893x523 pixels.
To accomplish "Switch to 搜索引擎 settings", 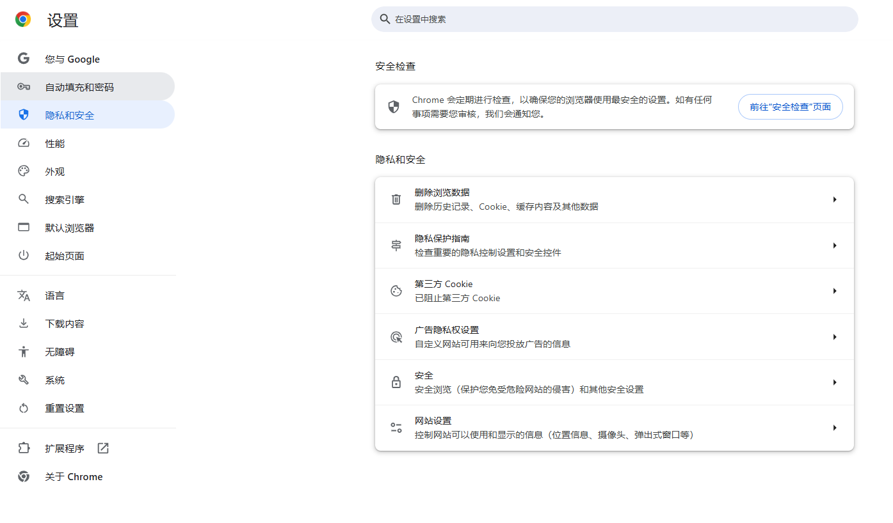I will click(x=87, y=199).
